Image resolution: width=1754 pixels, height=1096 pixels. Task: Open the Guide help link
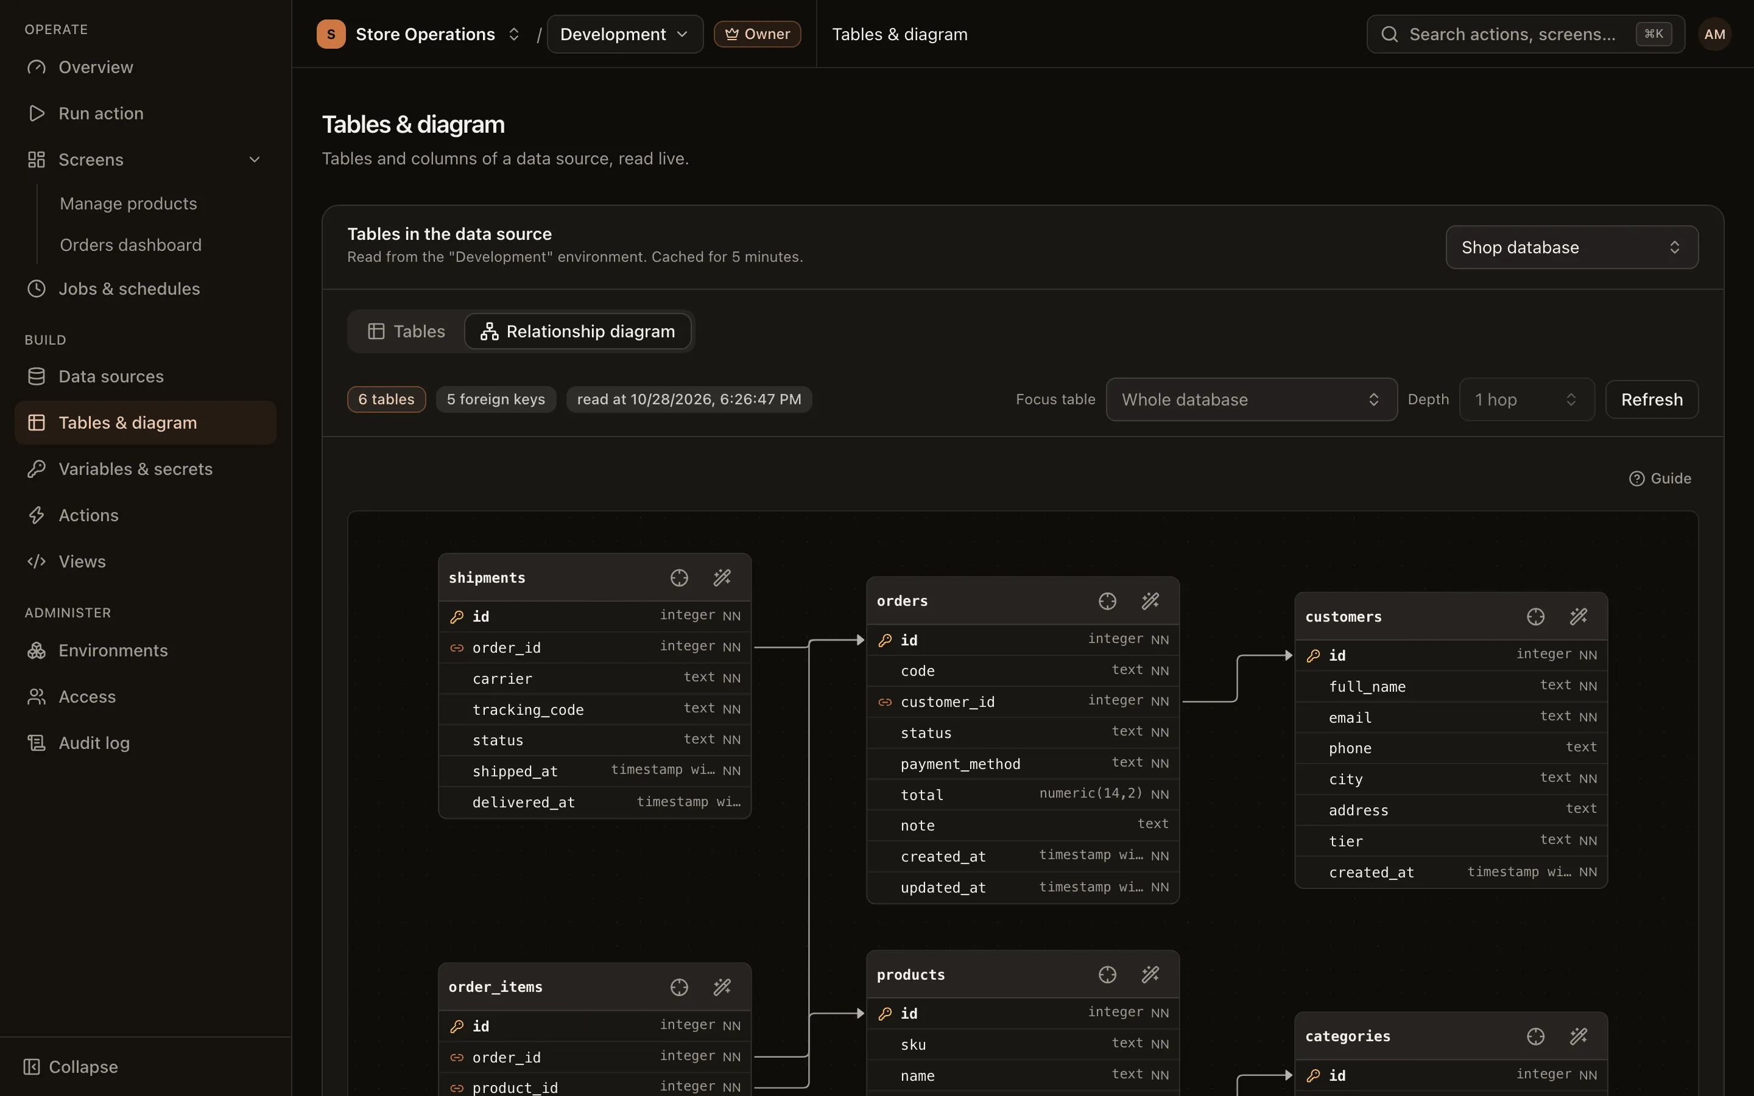(x=1660, y=479)
